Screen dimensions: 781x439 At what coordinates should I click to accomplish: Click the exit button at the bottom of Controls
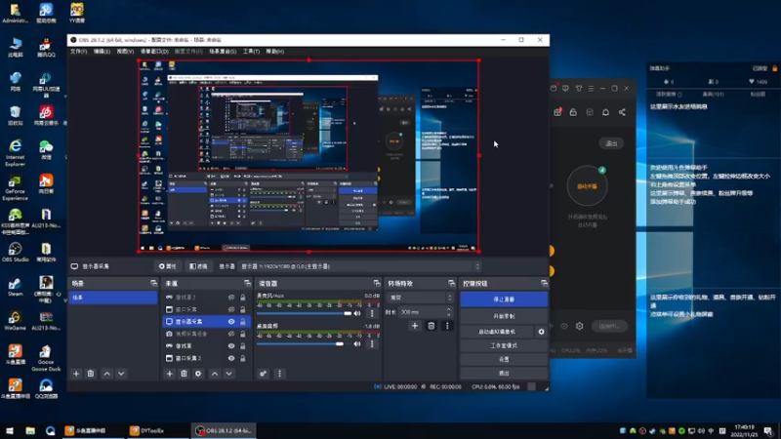[504, 374]
